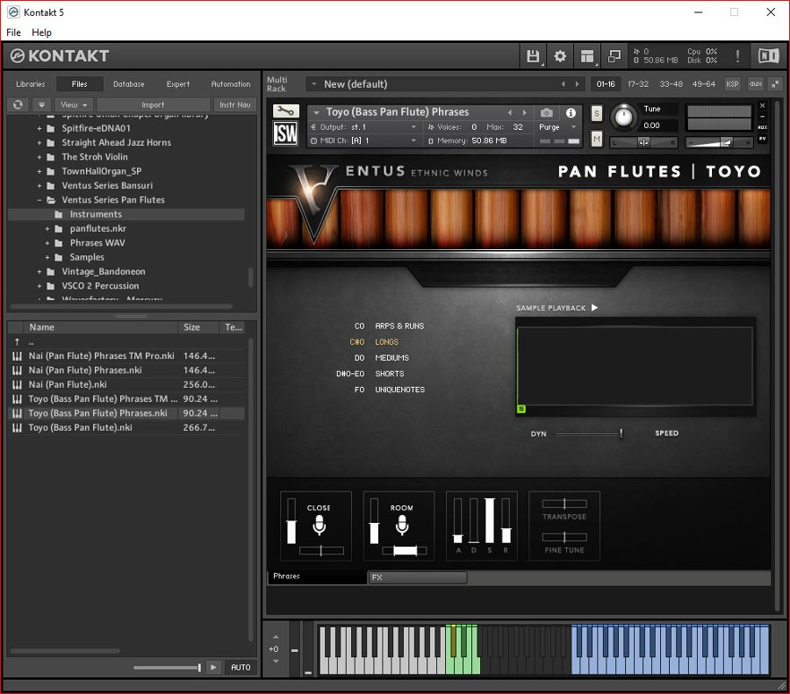Select previous instrument preset arrow
Screen dimensions: 790x694
[x=510, y=112]
